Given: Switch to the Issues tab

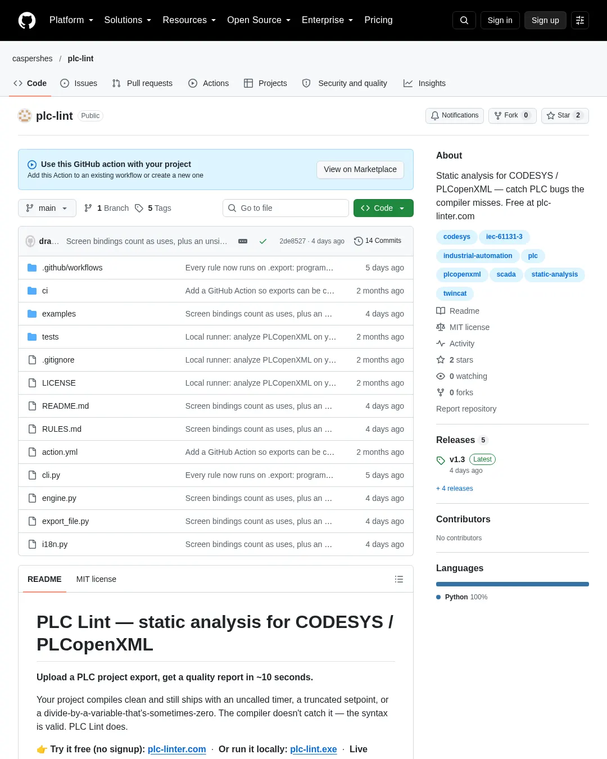Looking at the screenshot, I should pyautogui.click(x=79, y=83).
